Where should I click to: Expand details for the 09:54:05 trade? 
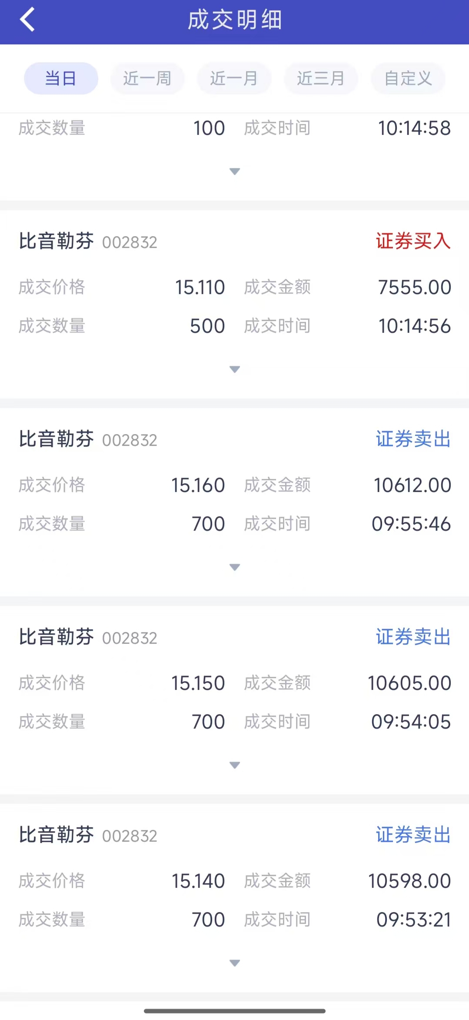click(235, 765)
